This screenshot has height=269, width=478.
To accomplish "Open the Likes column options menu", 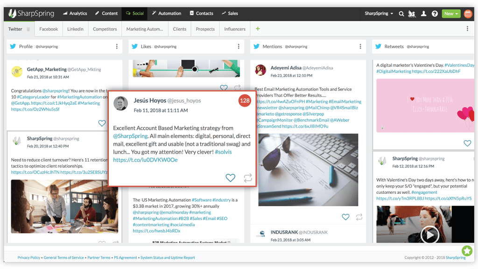I will click(x=239, y=46).
